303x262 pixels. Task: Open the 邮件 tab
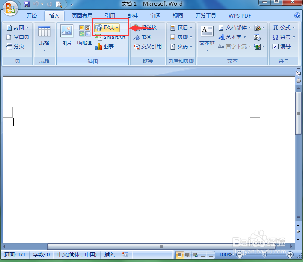(133, 16)
